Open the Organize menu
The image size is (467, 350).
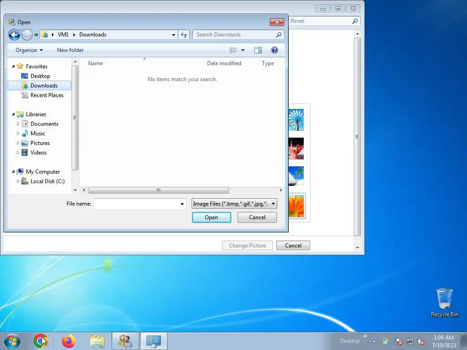29,50
